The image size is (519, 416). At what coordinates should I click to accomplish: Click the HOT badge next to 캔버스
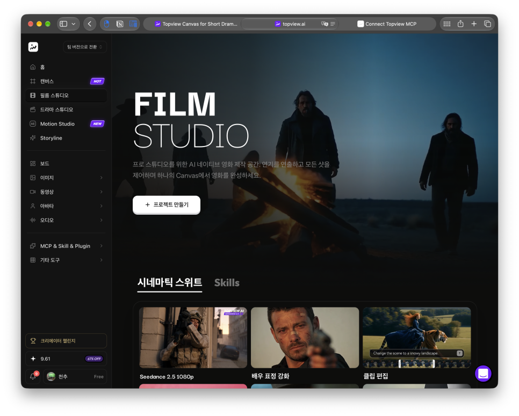click(x=97, y=82)
